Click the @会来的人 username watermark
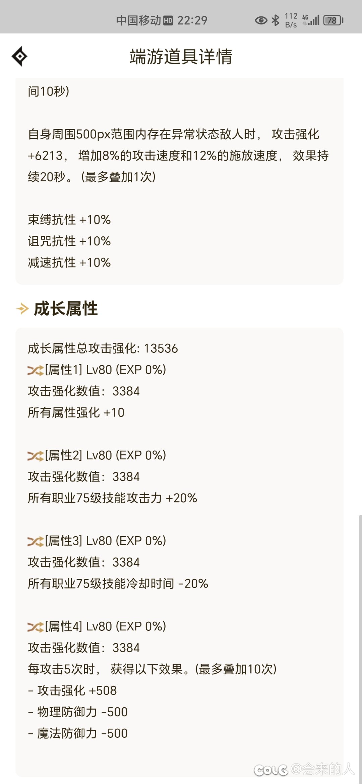The image size is (362, 784). click(322, 769)
